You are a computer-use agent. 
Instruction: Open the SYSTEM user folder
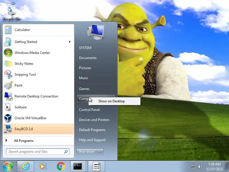(x=85, y=48)
